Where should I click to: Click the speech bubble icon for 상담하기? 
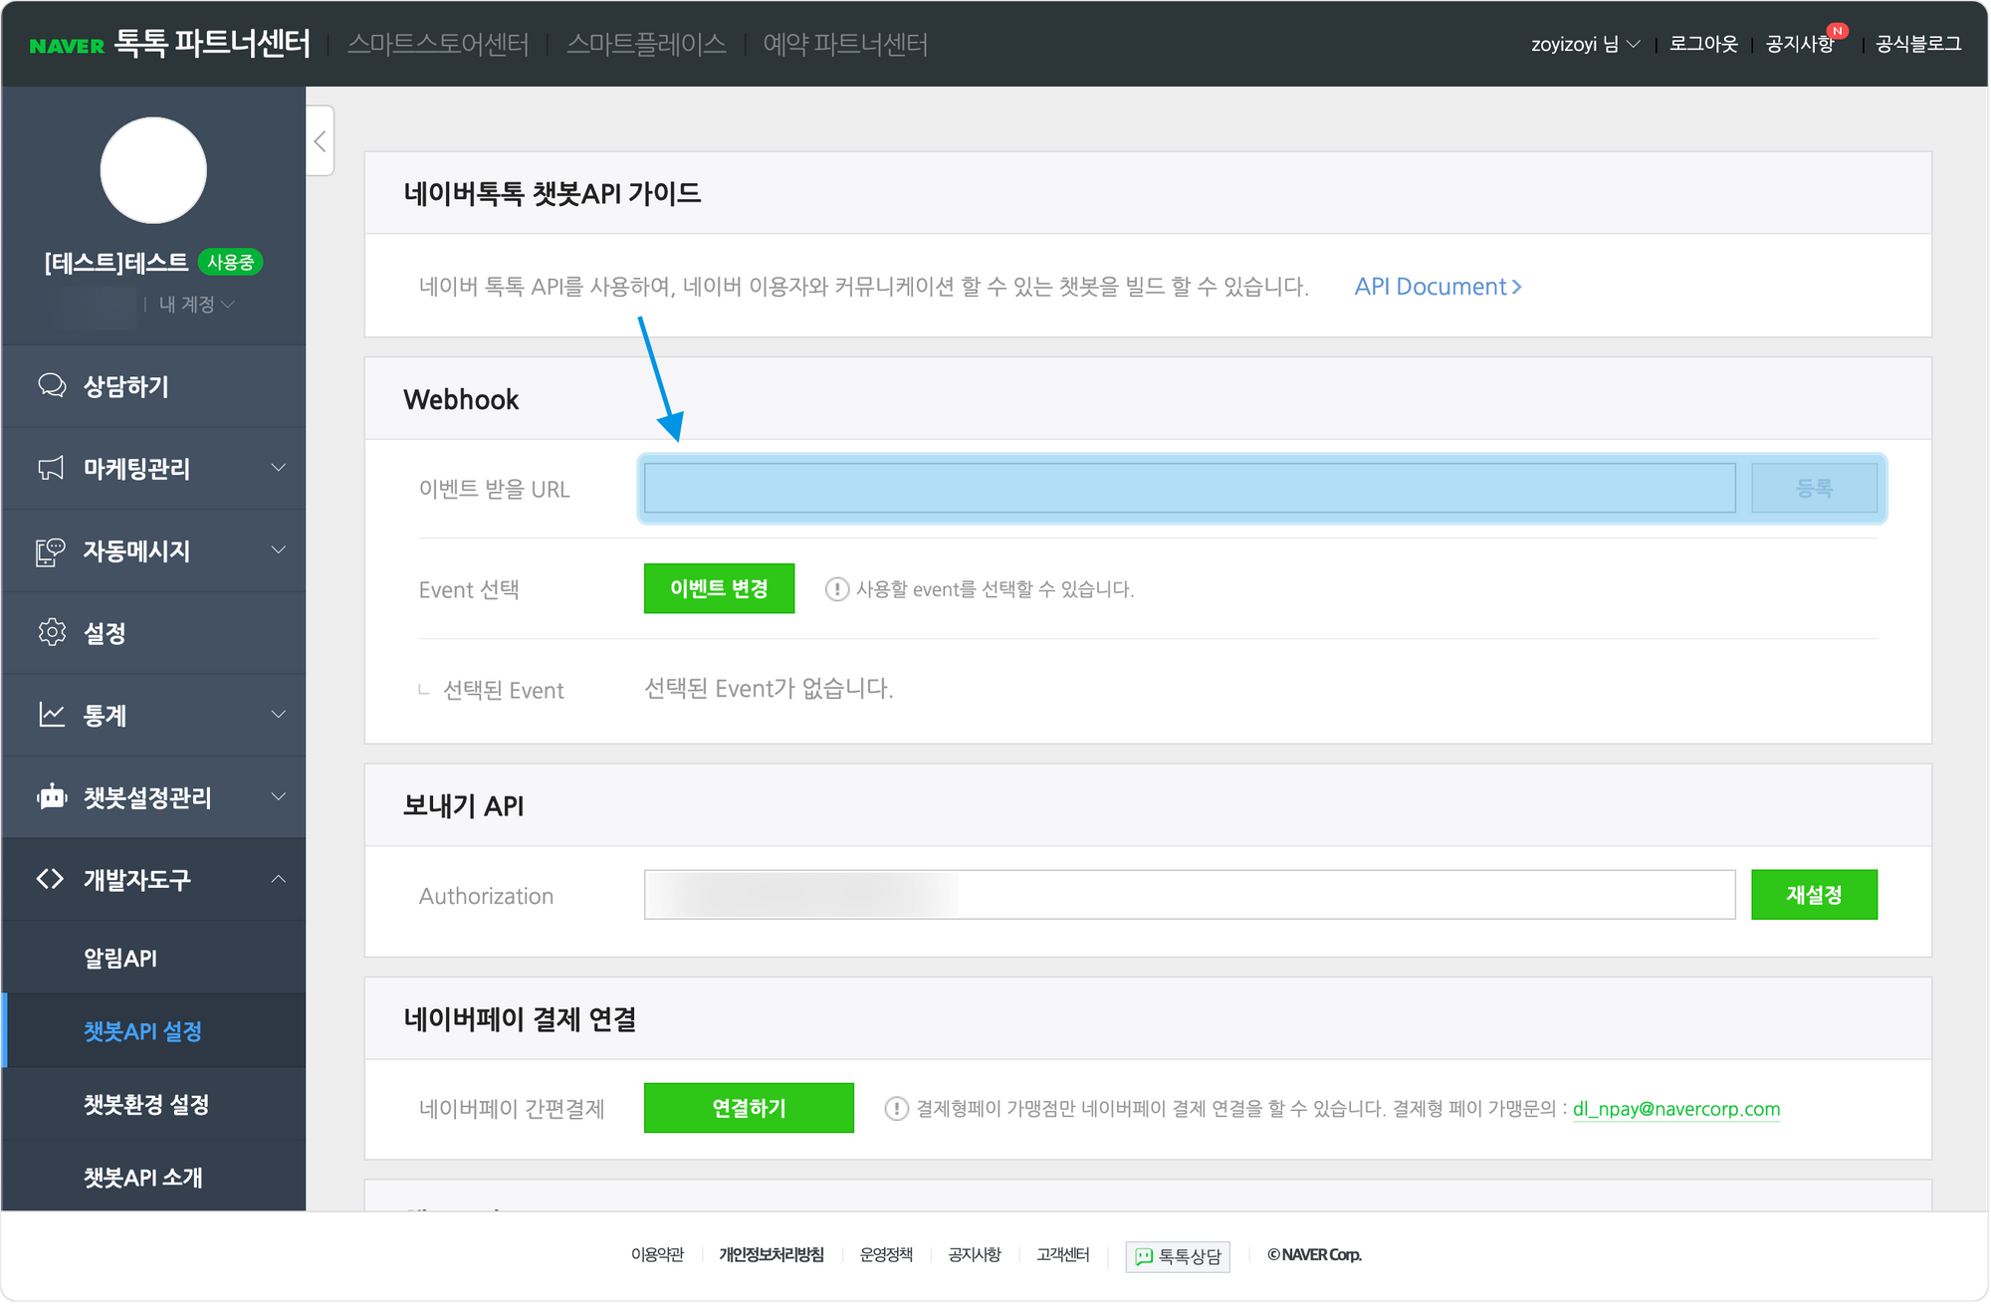(52, 385)
